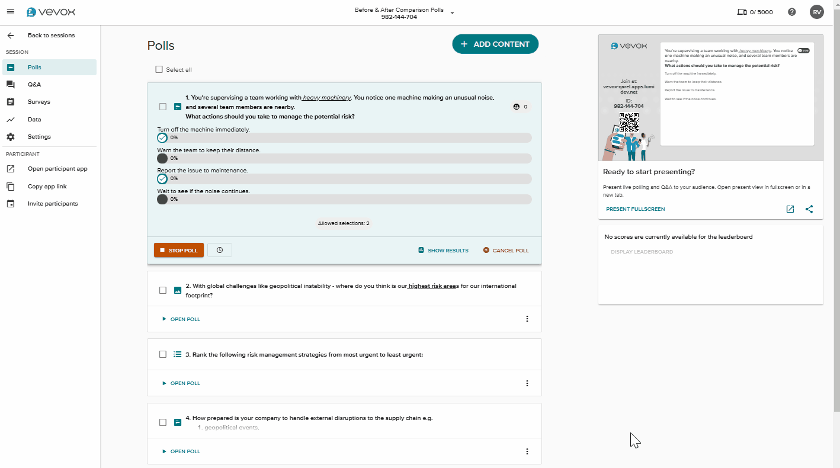Open Surveys in the sidebar
The image size is (840, 468).
pyautogui.click(x=39, y=102)
